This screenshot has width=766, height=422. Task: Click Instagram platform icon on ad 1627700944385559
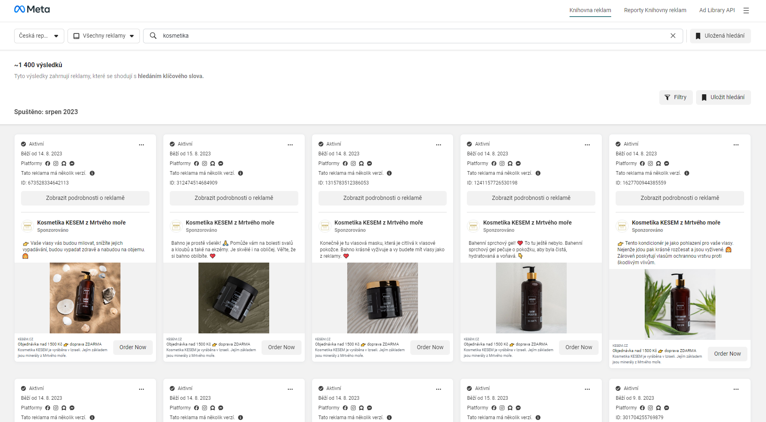pos(650,163)
